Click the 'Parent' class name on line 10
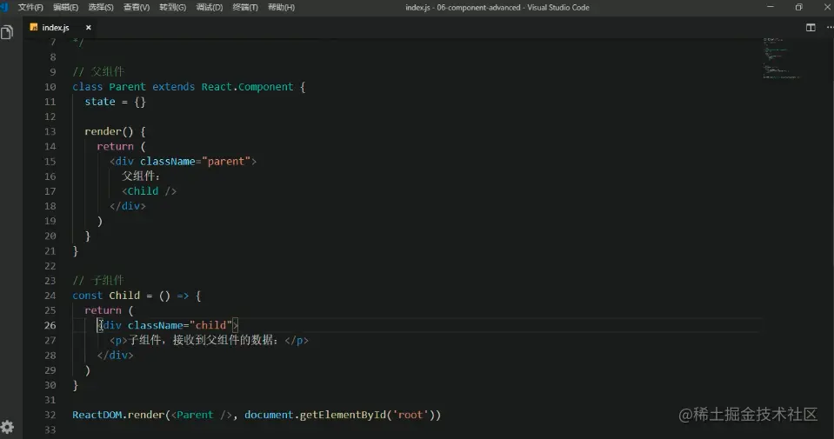Screen dimensions: 834x439 (x=127, y=87)
